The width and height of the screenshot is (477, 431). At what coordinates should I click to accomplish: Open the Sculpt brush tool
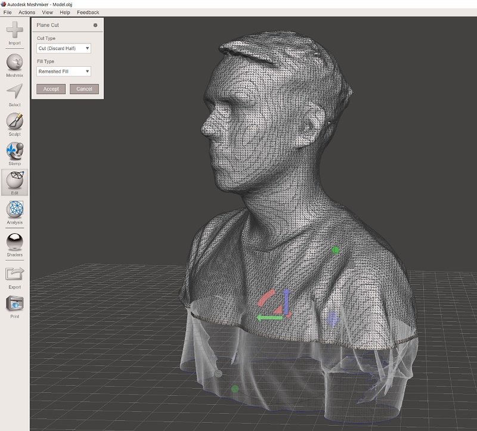pyautogui.click(x=14, y=121)
